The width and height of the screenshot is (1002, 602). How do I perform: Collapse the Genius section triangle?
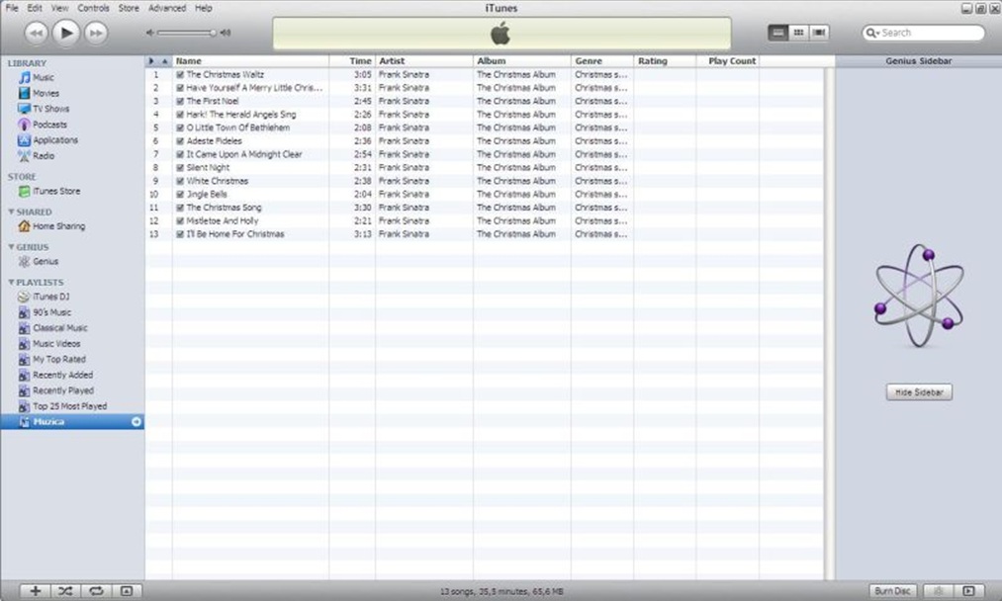coord(11,247)
